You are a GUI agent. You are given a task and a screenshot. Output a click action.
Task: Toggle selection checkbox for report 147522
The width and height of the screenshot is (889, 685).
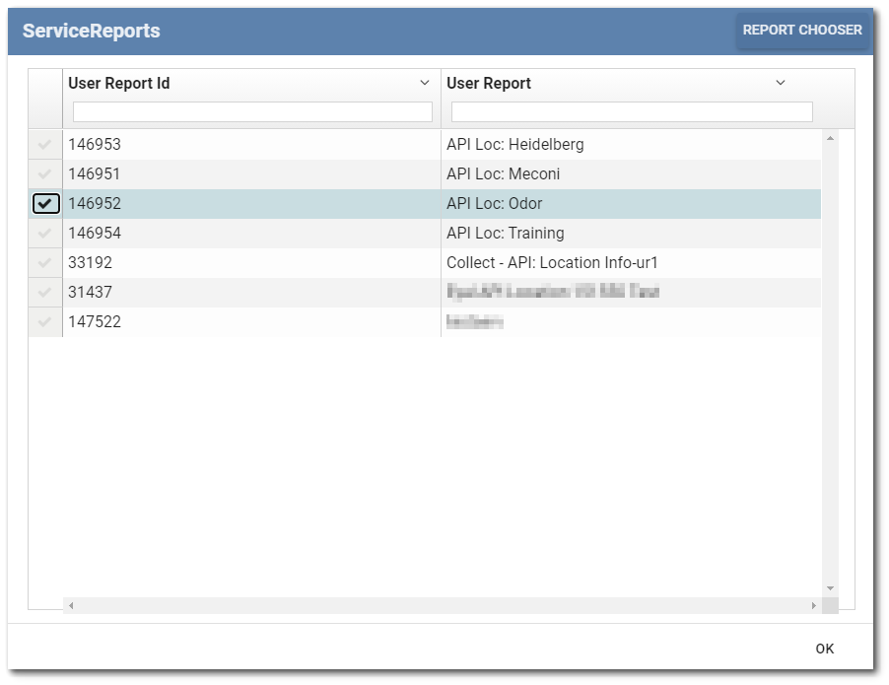click(x=43, y=321)
